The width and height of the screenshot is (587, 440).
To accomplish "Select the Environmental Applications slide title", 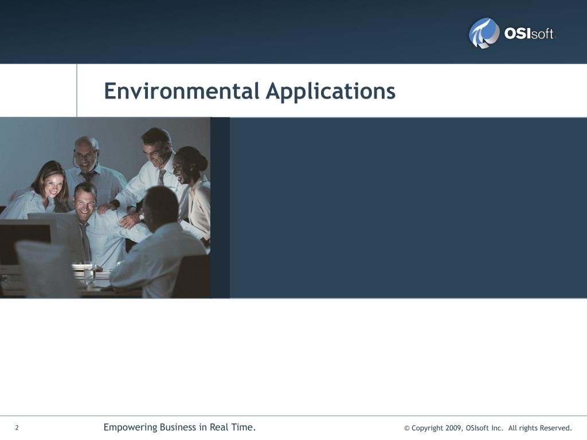I will pos(249,92).
